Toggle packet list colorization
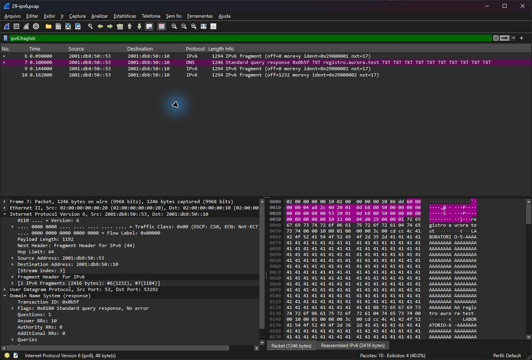532x360 pixels. click(162, 26)
